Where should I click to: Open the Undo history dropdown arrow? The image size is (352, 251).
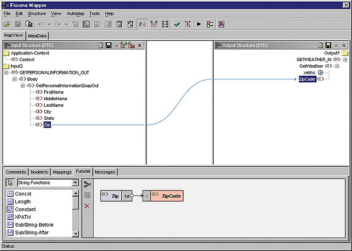49,24
